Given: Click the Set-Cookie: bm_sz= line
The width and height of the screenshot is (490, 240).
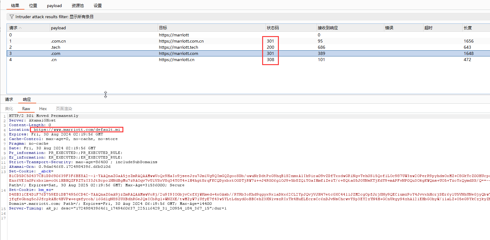Looking at the screenshot, I should coord(31,190).
